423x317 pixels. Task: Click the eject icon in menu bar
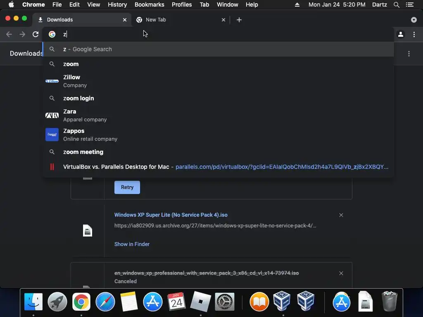coord(297,5)
